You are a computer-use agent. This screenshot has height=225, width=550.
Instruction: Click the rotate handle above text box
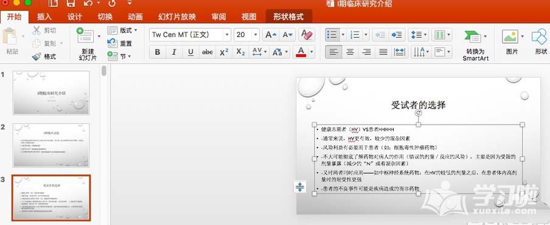418,113
